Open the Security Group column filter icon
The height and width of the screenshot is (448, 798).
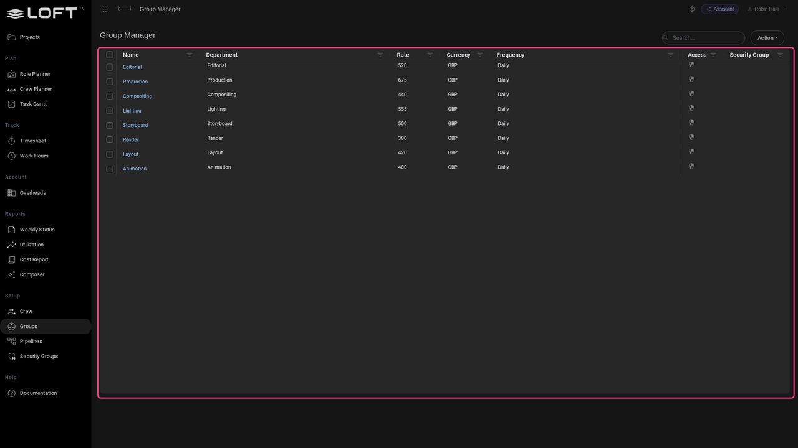click(x=780, y=55)
